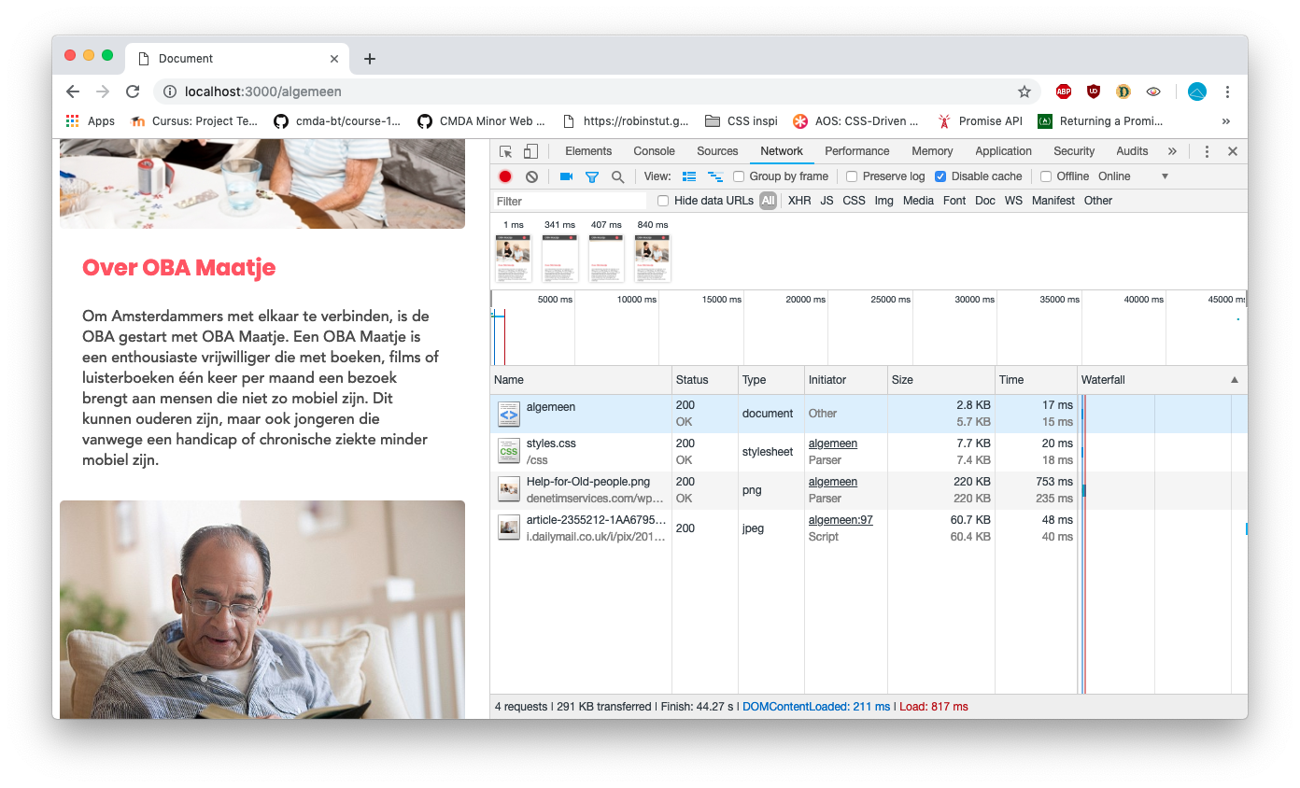Open the DevTools customize three-dot menu
Viewport: 1300px width, 788px height.
tap(1207, 151)
